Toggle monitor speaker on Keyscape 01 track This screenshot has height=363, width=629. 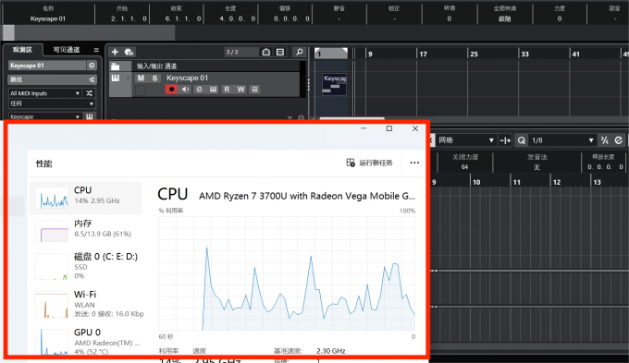pos(185,90)
